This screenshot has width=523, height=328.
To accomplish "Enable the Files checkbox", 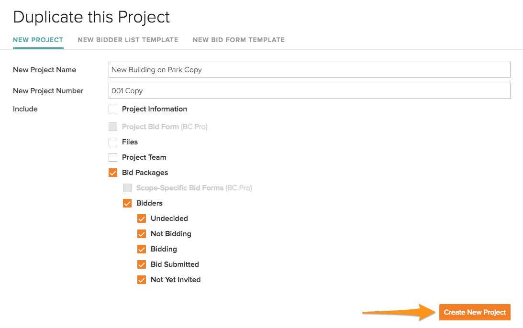I will (x=113, y=142).
